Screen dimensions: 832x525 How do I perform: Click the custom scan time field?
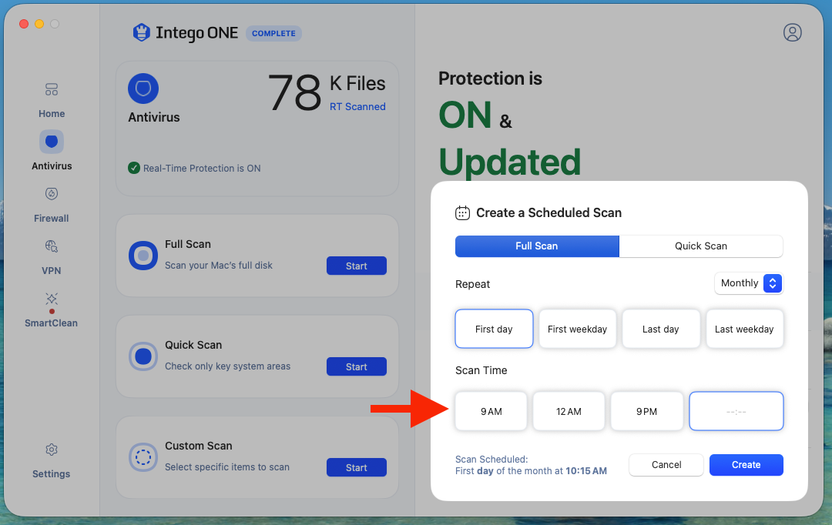[x=736, y=411]
